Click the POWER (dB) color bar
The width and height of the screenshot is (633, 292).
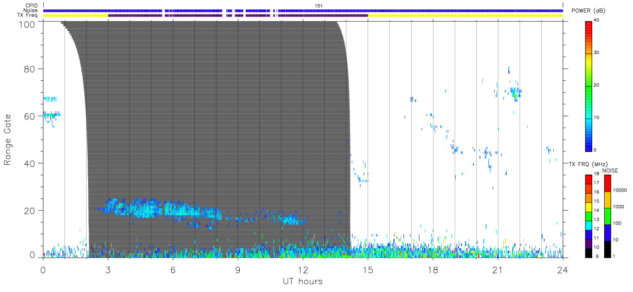[x=588, y=86]
